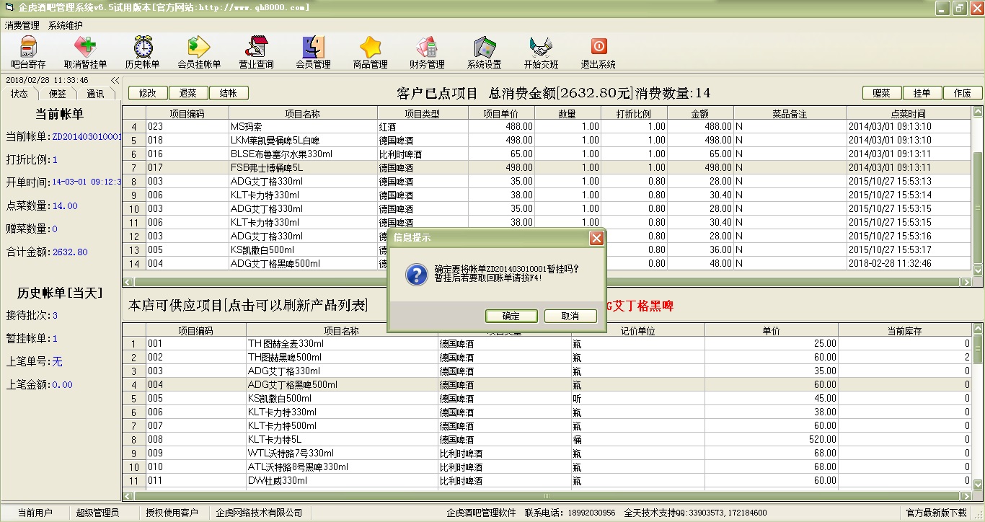Switch to the 便签 tab
985x522 pixels.
(x=57, y=94)
